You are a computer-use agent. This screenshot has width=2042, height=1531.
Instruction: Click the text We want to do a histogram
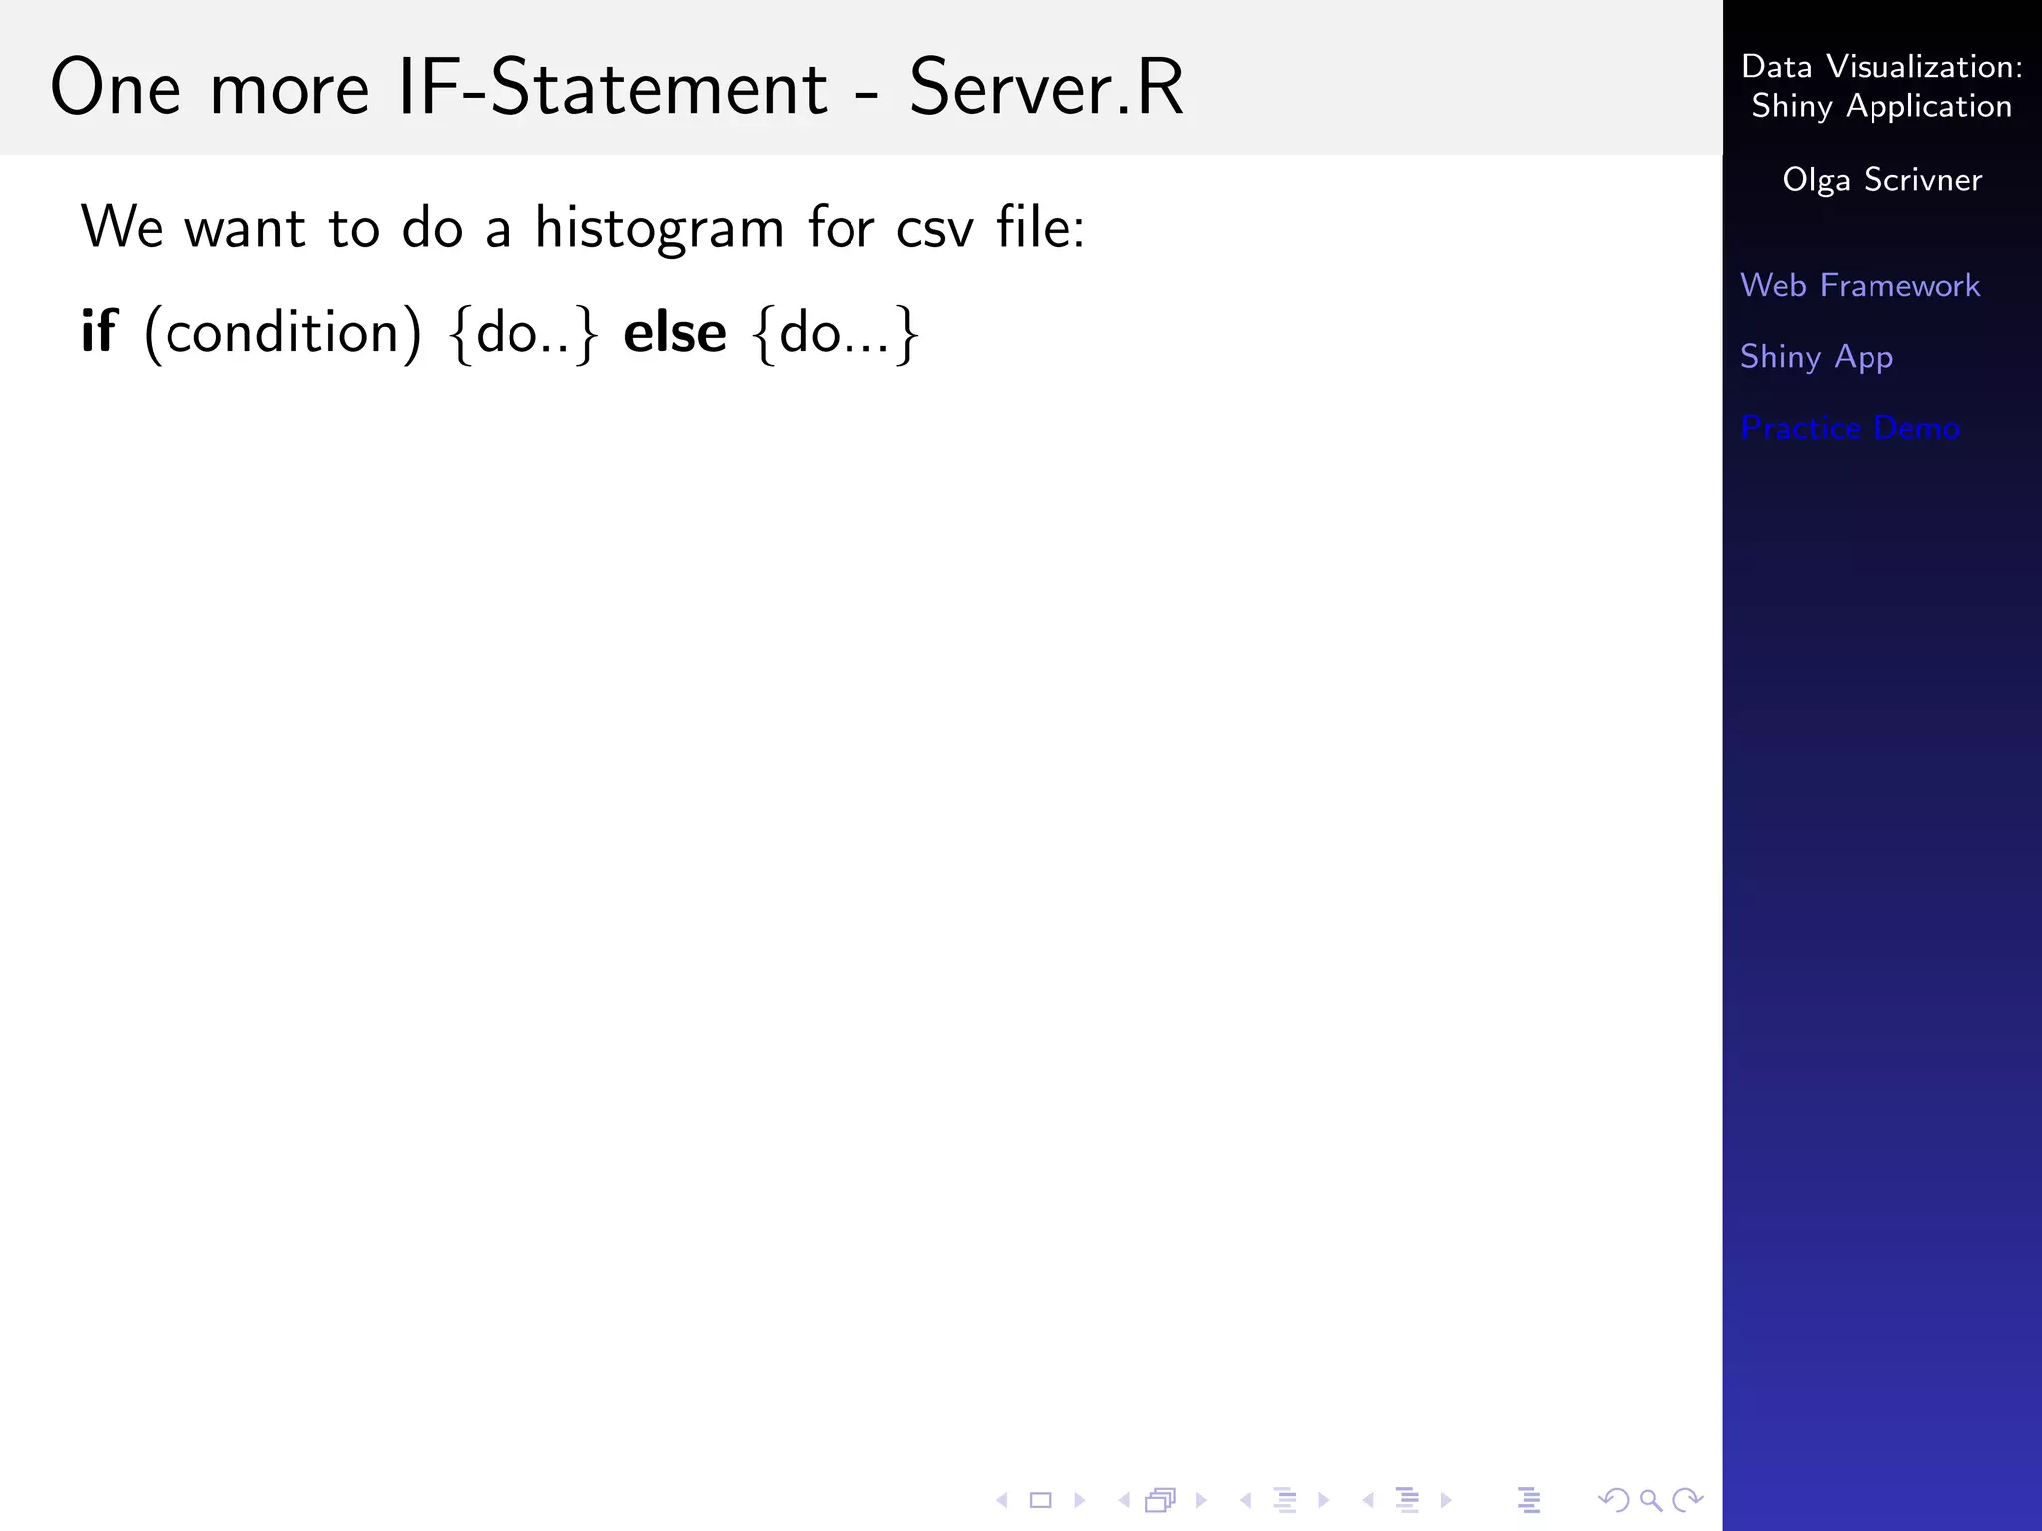point(433,227)
